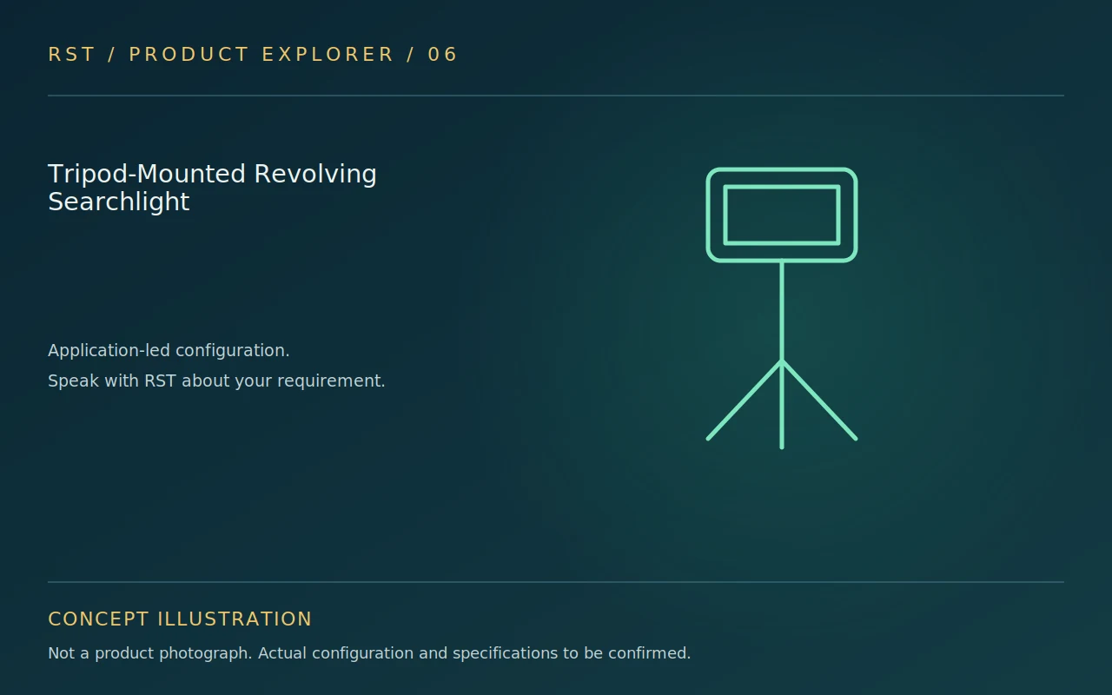Click the center leg of the tripod
This screenshot has width=1112, height=695.
point(782,405)
